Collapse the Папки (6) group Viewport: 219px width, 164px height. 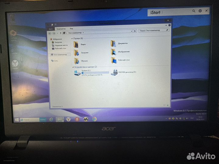72,39
